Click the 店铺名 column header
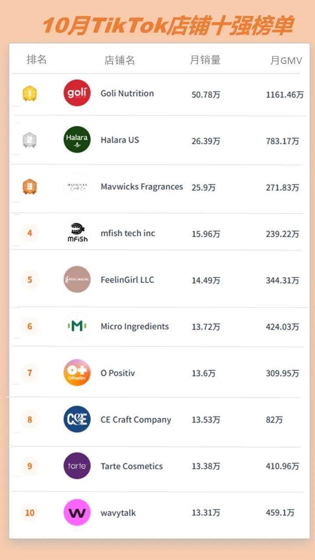The image size is (315, 560). pyautogui.click(x=120, y=60)
